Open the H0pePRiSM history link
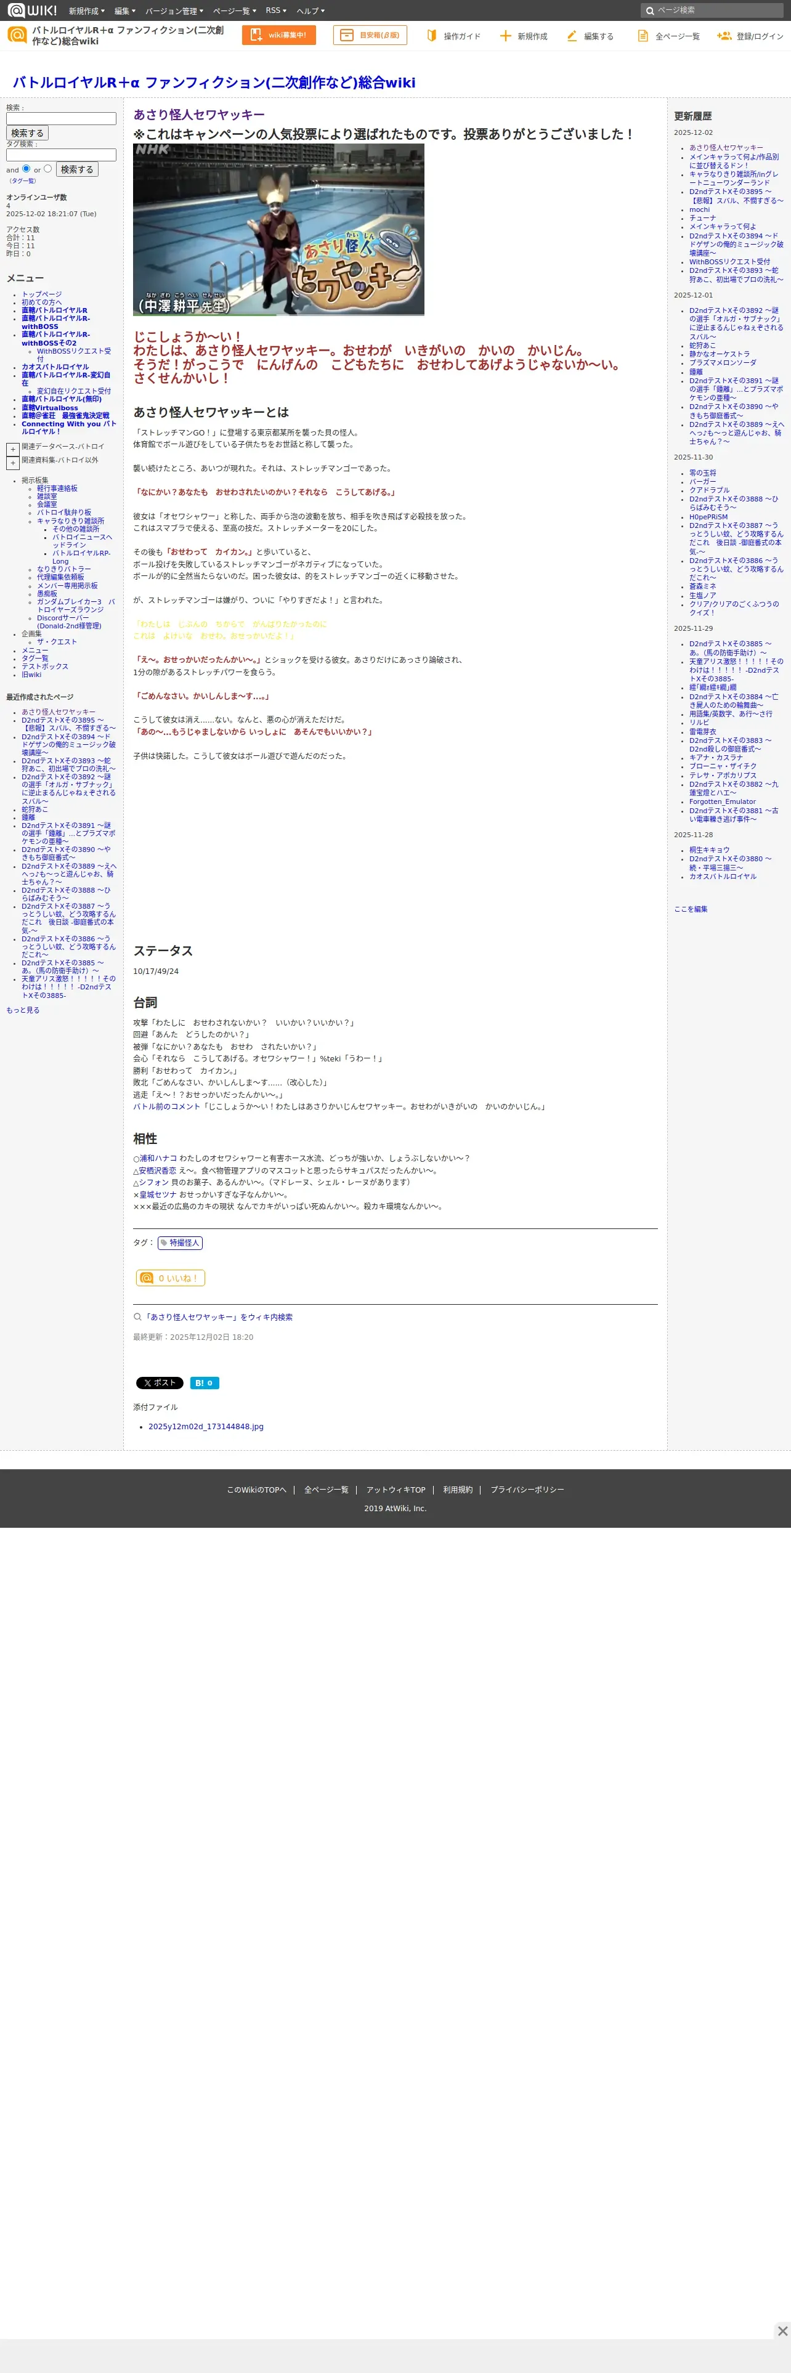This screenshot has height=2373, width=791. click(708, 517)
